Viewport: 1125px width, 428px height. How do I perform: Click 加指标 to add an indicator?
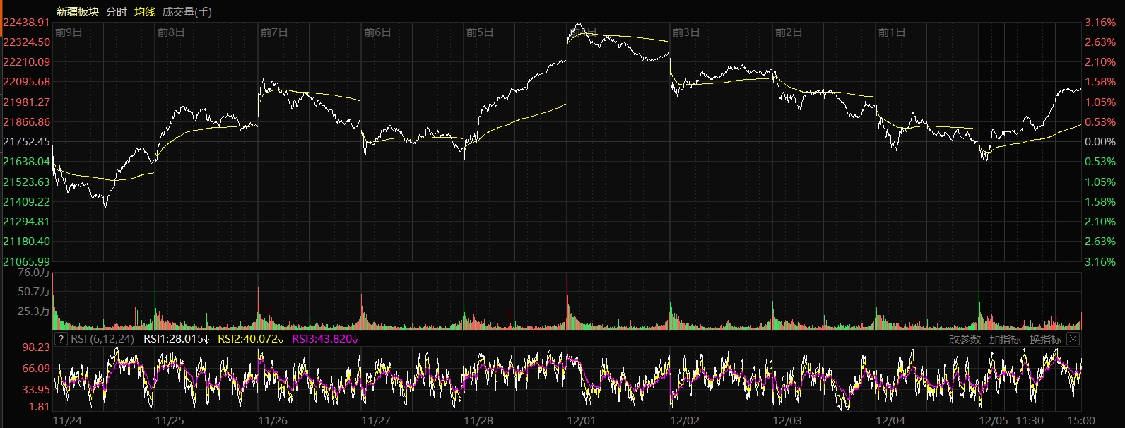point(1005,339)
